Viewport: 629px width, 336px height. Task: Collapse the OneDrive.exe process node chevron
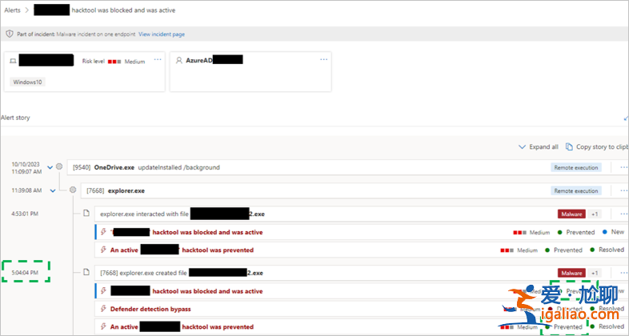[50, 167]
